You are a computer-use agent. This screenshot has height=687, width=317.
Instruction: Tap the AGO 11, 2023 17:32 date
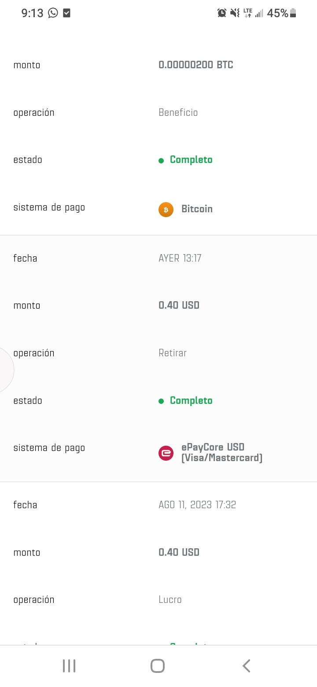pyautogui.click(x=197, y=505)
